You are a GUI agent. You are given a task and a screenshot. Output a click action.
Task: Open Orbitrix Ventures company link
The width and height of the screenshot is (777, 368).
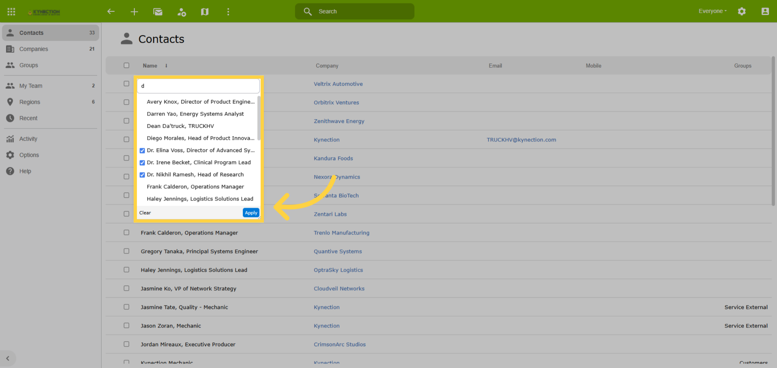point(336,103)
